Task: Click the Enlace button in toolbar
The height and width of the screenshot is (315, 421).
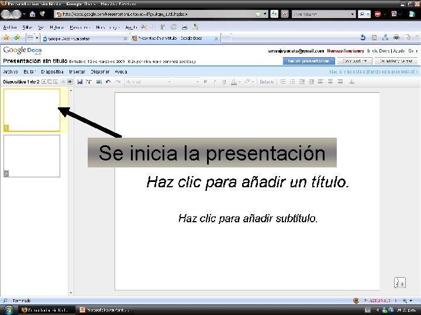Action: [x=267, y=82]
